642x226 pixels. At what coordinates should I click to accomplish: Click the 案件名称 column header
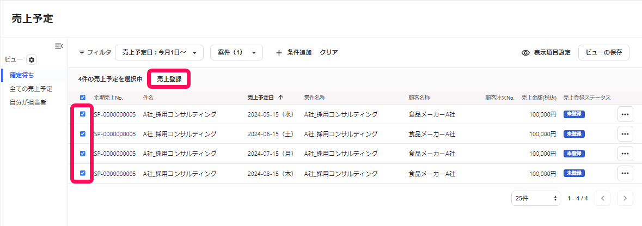click(x=315, y=97)
